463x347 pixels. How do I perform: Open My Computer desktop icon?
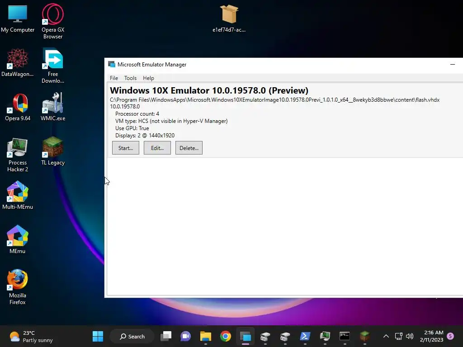coord(18,18)
